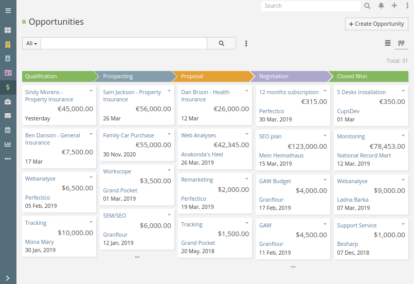Click the global search field at the top

pos(311,6)
